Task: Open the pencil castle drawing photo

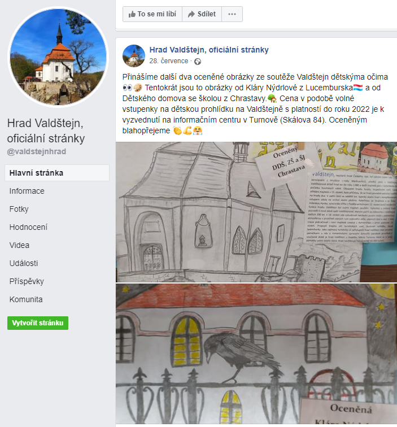Action: pos(256,212)
